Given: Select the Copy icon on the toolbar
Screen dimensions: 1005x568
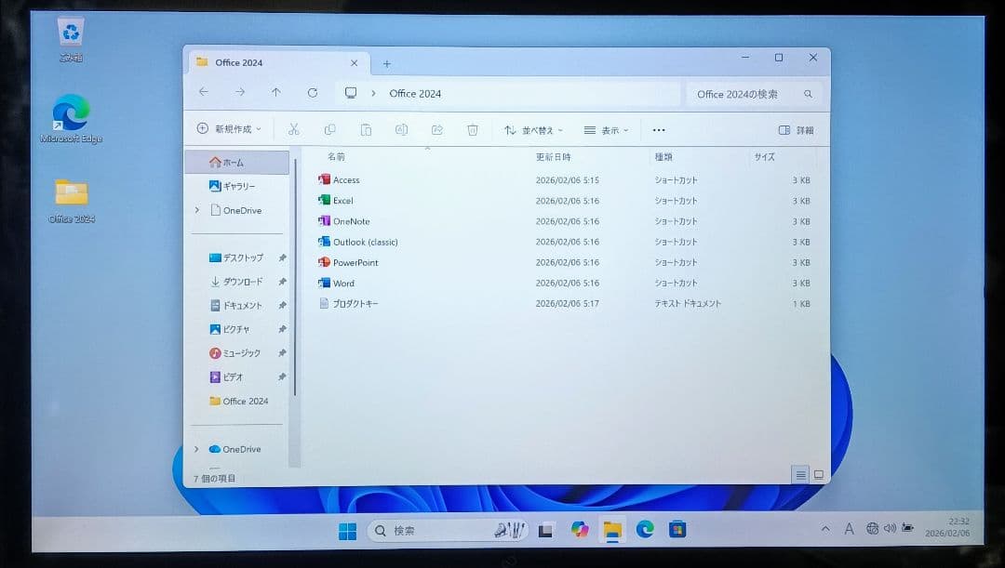Looking at the screenshot, I should click(329, 130).
